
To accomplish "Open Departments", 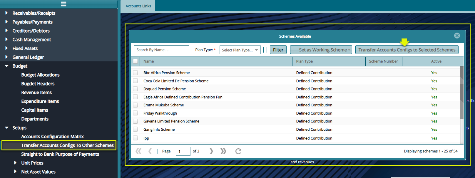I will (x=35, y=119).
